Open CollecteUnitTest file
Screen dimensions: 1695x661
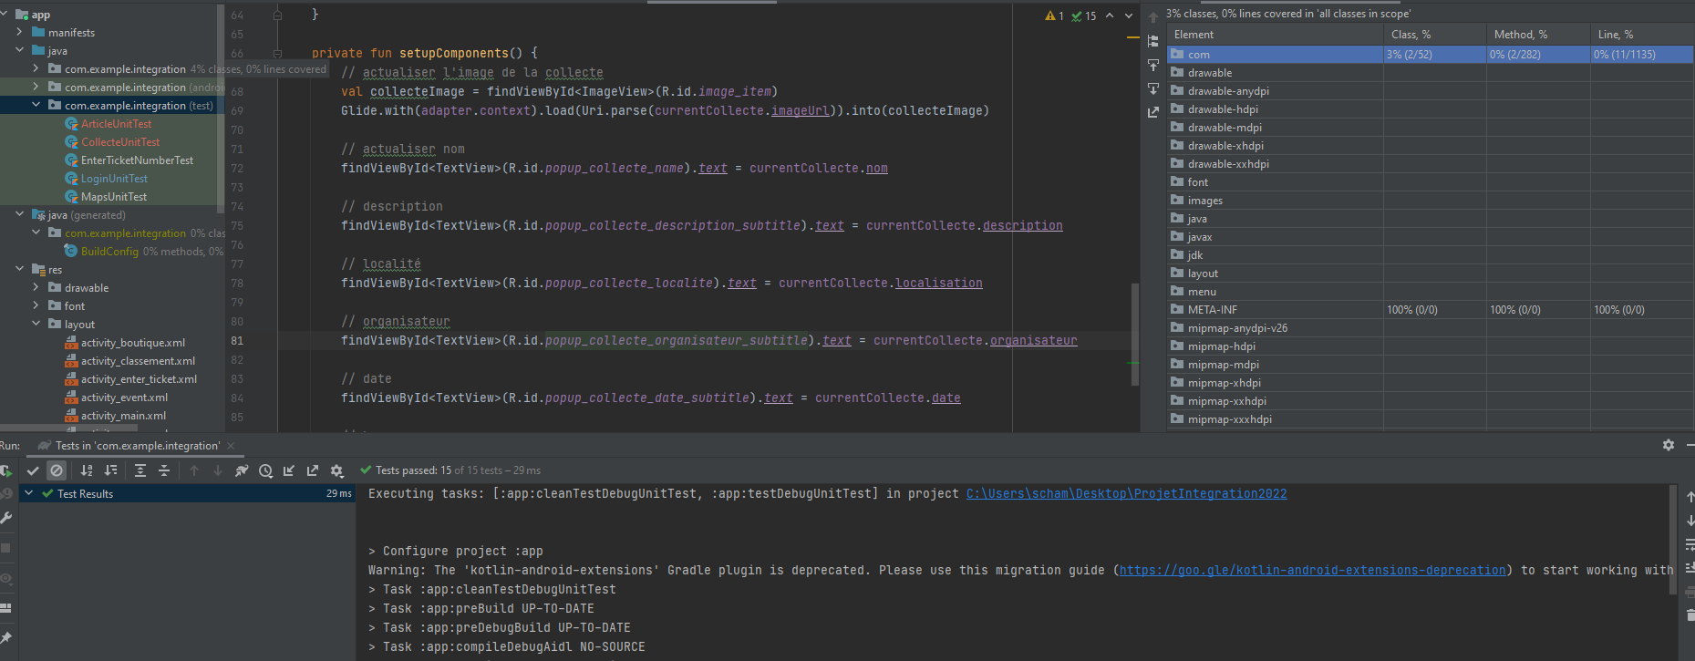point(120,141)
